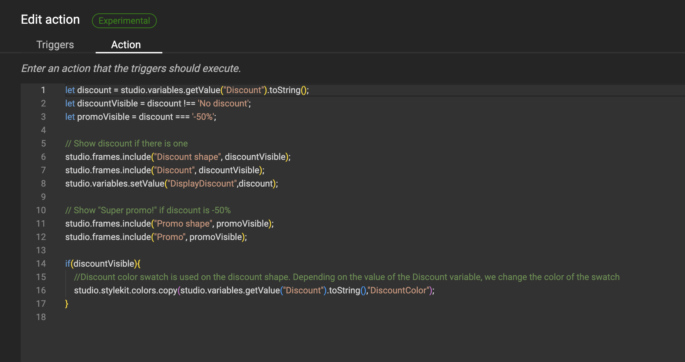Select the 'Promo shape' string
Image resolution: width=685 pixels, height=362 pixels.
[183, 223]
